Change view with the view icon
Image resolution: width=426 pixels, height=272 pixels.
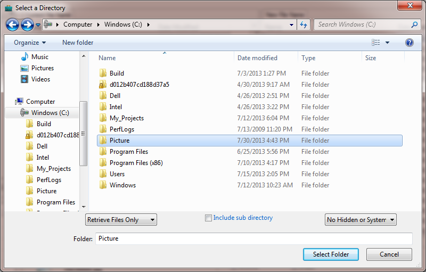click(376, 43)
